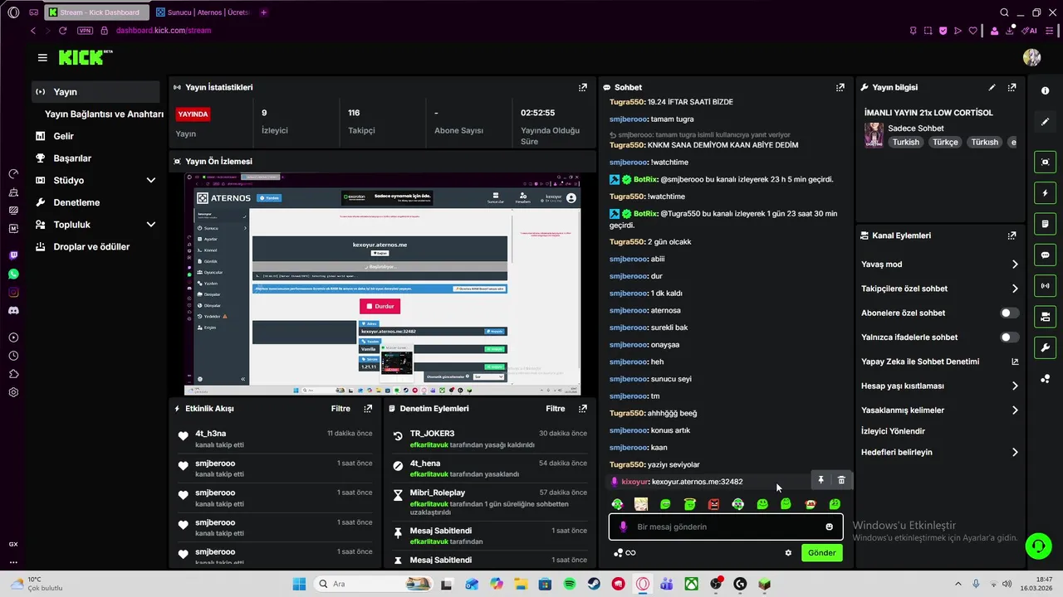The width and height of the screenshot is (1063, 597).
Task: Open the Windows Start menu
Action: coord(299,585)
